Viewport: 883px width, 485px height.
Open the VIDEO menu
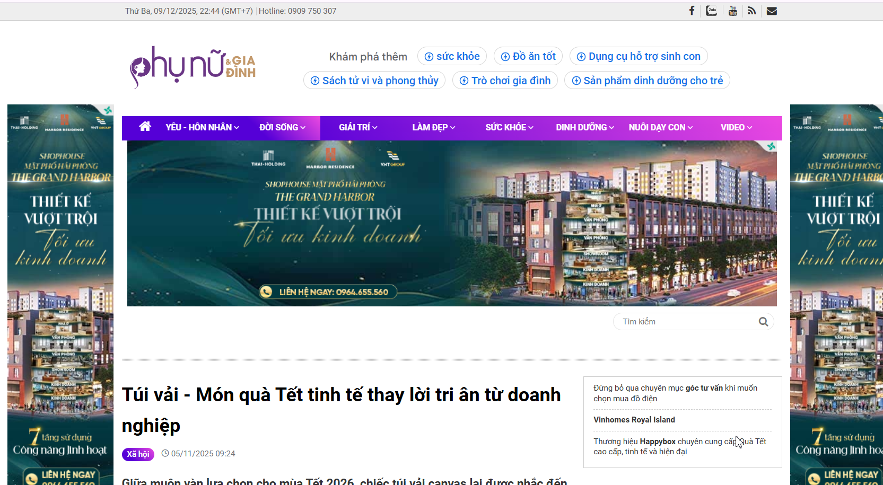[736, 127]
